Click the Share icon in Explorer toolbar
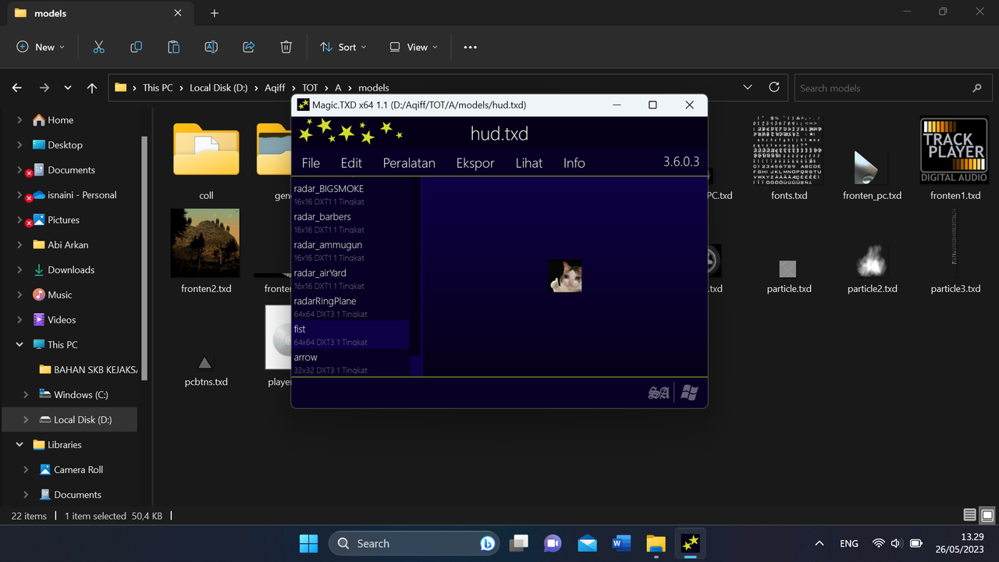 point(248,47)
